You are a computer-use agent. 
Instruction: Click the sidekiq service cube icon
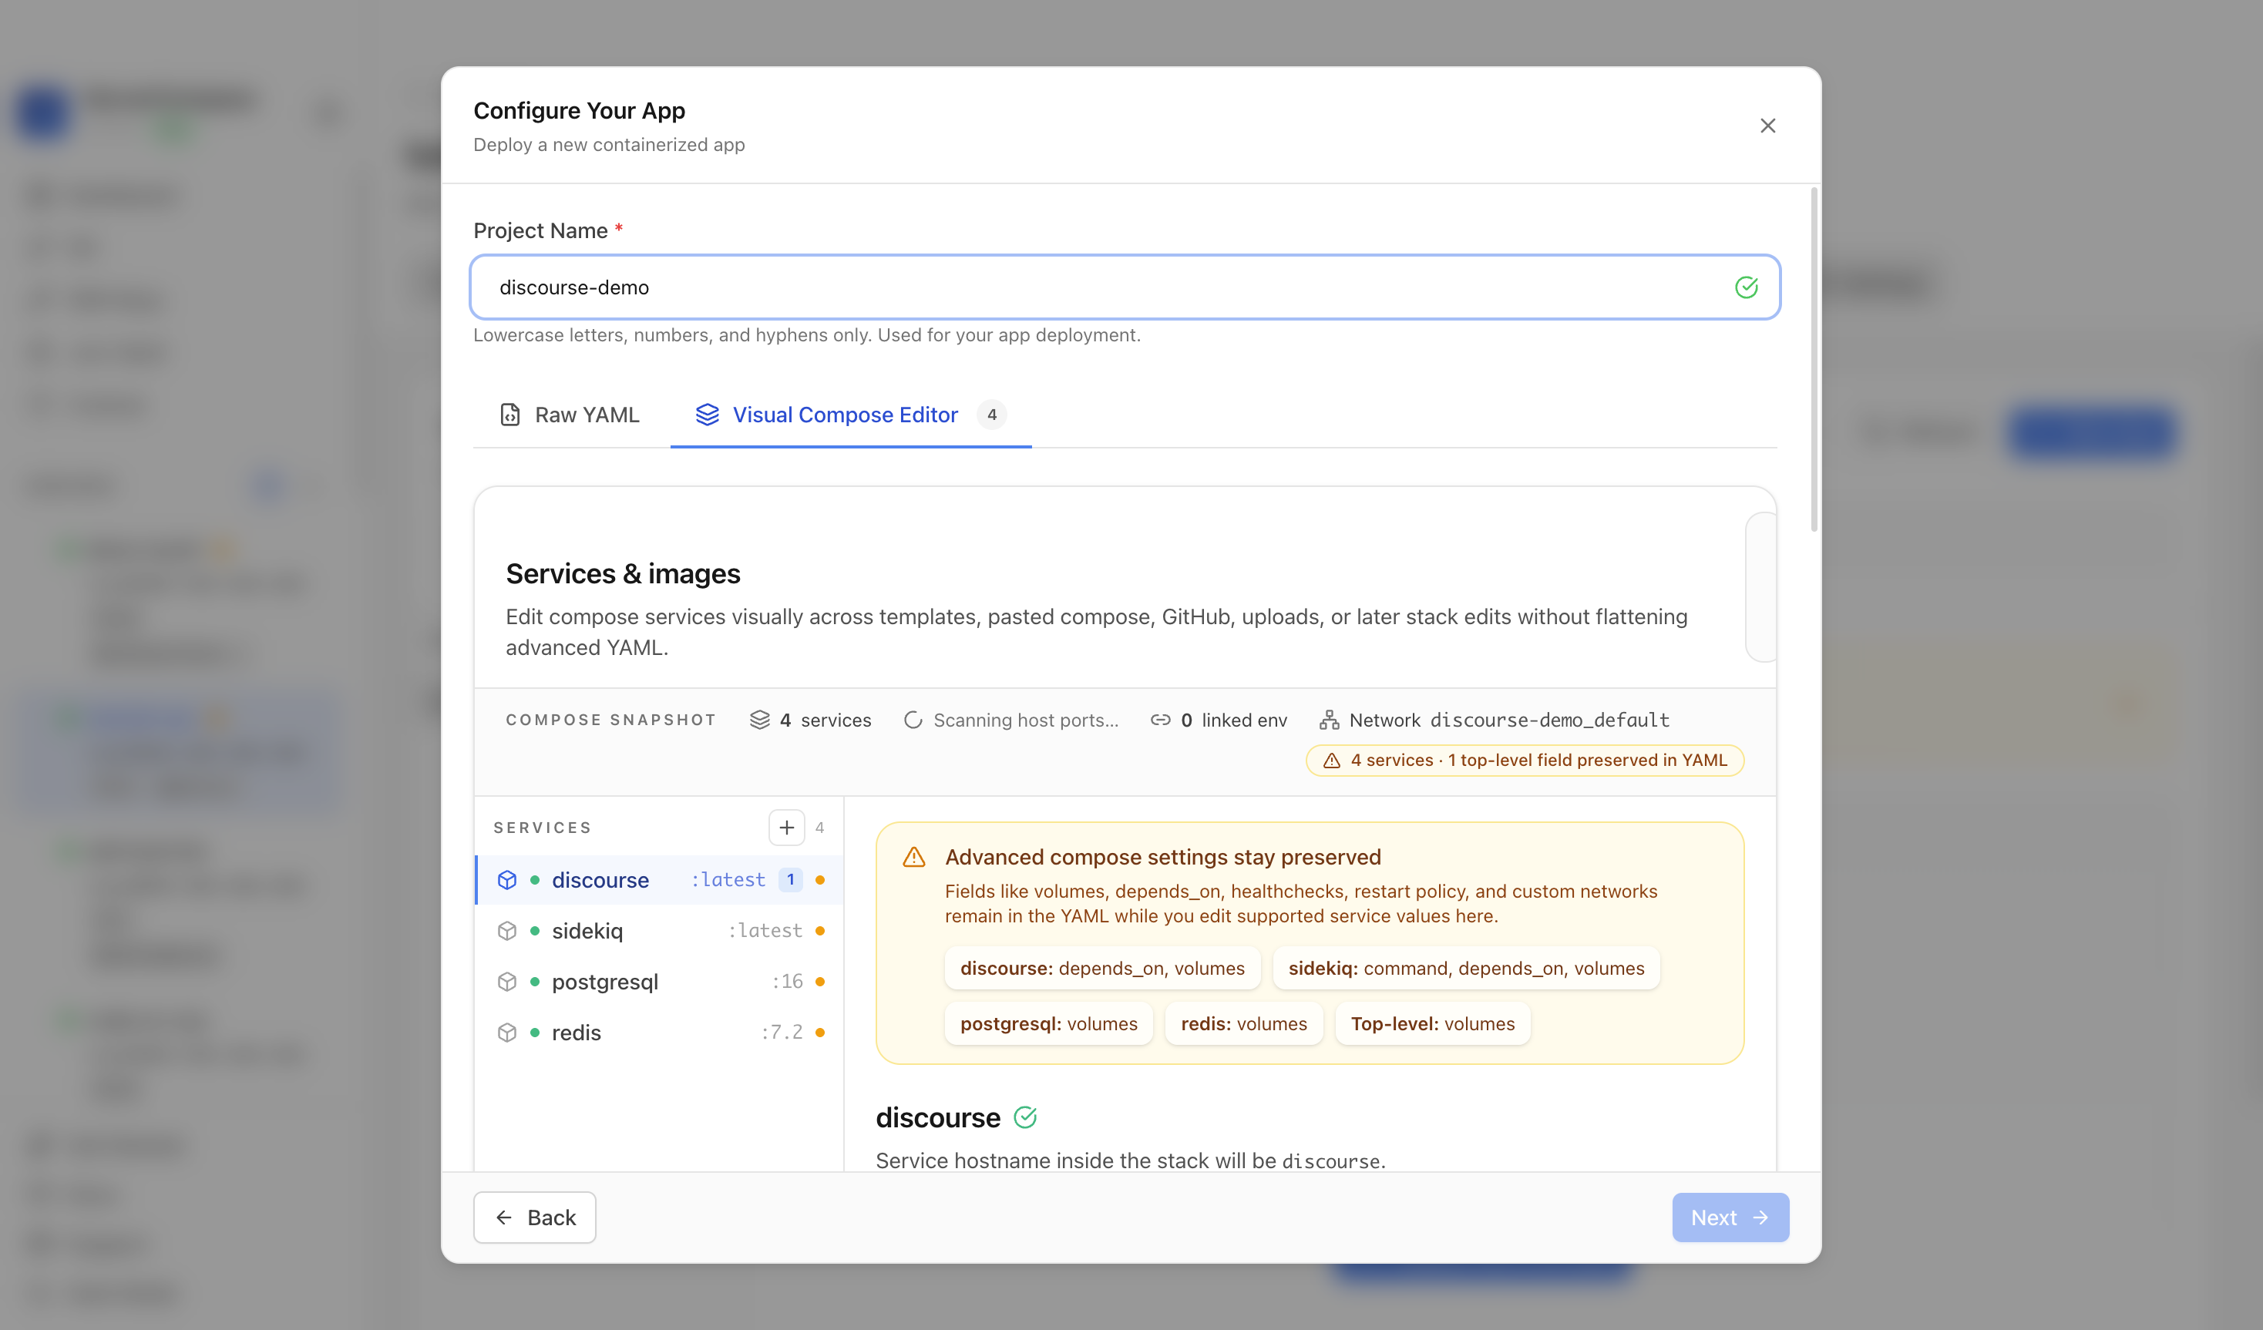506,930
